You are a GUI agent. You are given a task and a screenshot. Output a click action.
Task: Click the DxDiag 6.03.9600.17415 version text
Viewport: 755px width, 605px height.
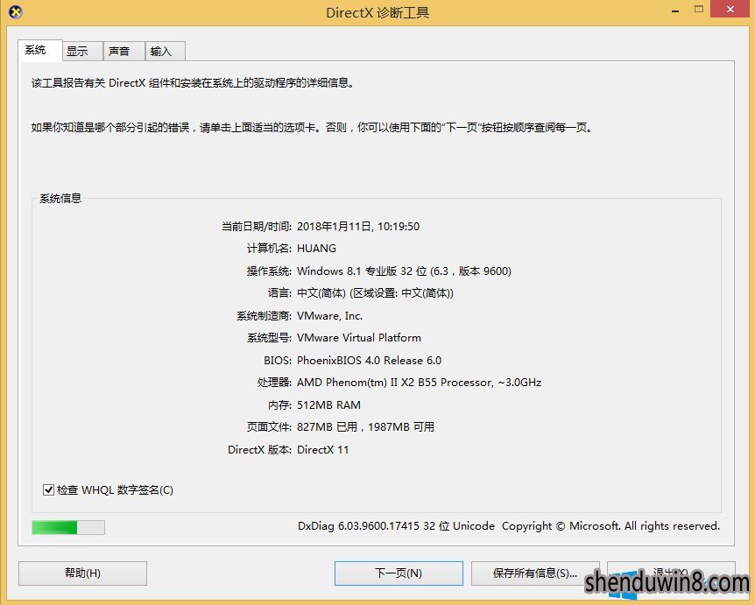(x=396, y=526)
